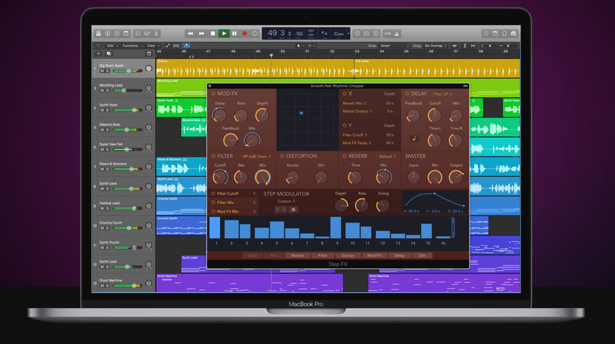615x344 pixels.
Task: Open the Functions menu
Action: click(132, 46)
